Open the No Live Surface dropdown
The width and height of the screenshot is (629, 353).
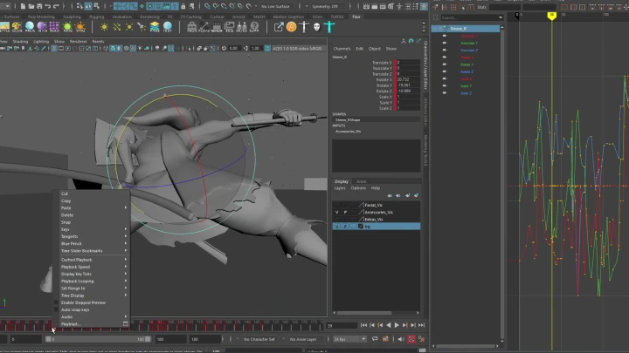pos(279,6)
